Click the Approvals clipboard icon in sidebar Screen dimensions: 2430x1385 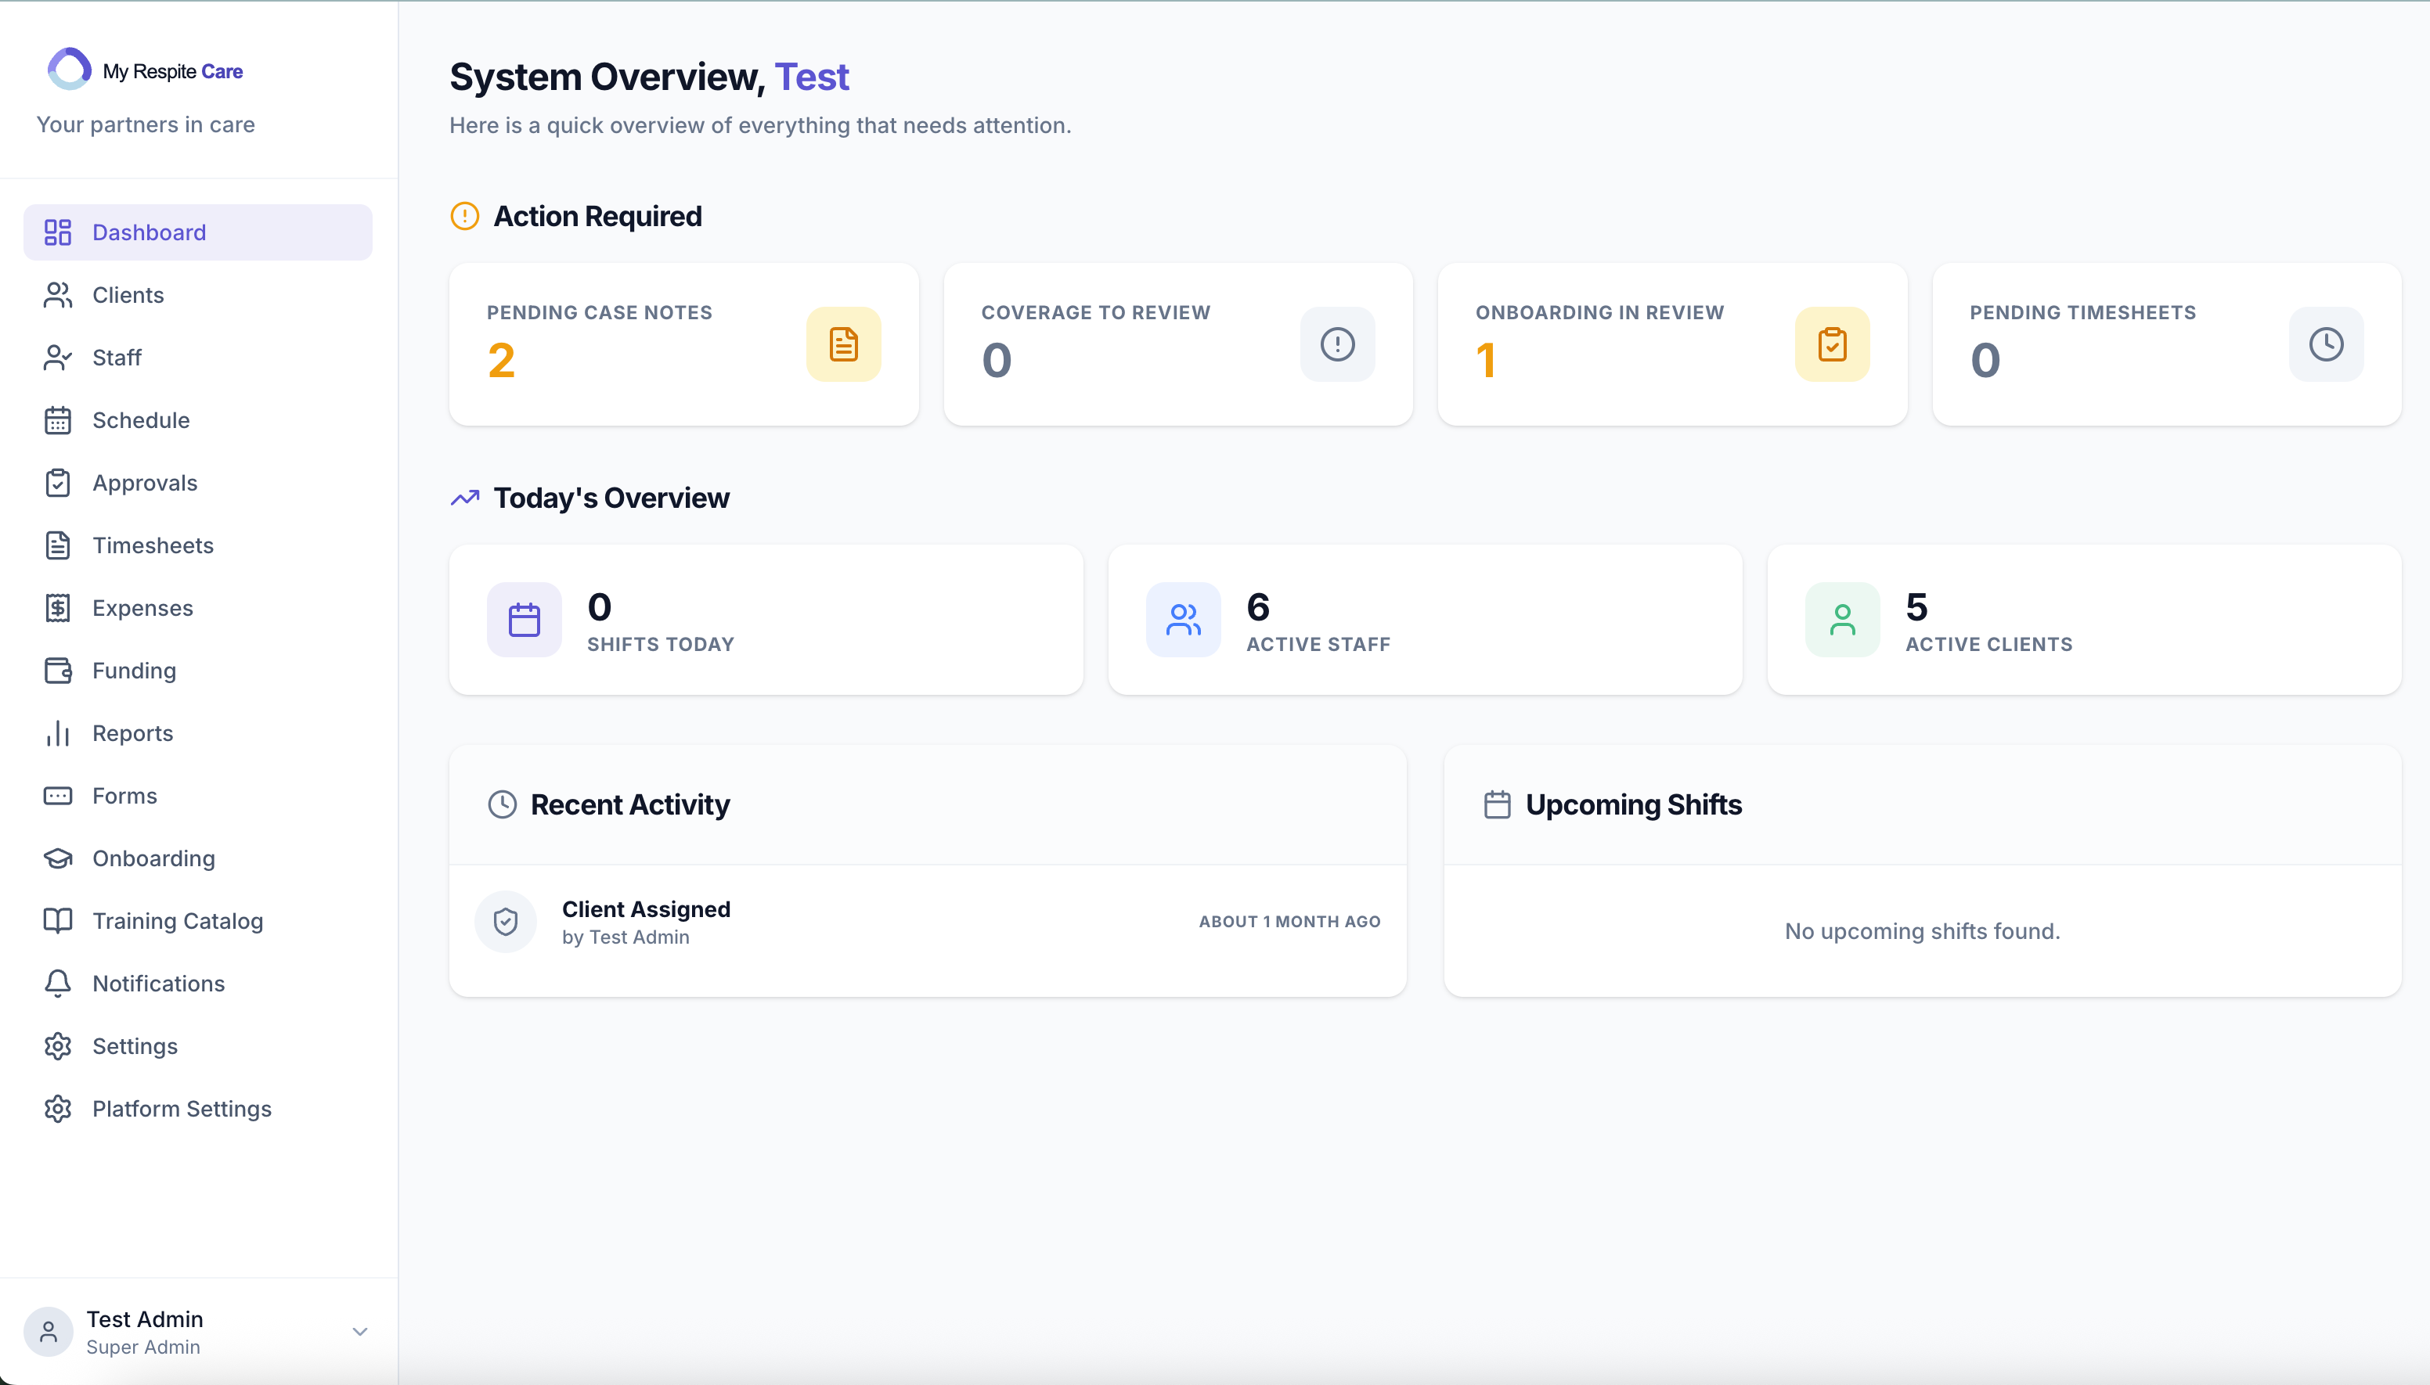58,484
